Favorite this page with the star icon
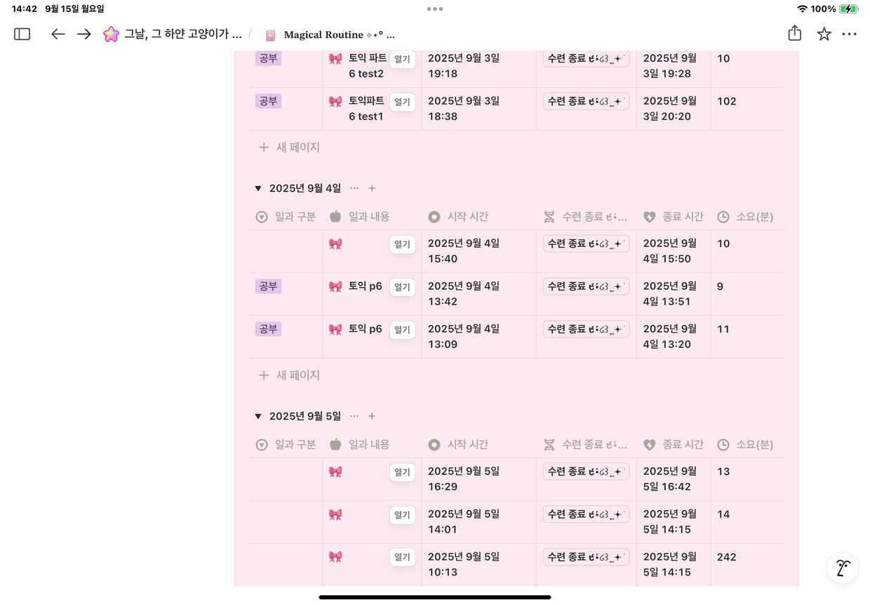Viewport: 870px width, 605px height. click(824, 34)
